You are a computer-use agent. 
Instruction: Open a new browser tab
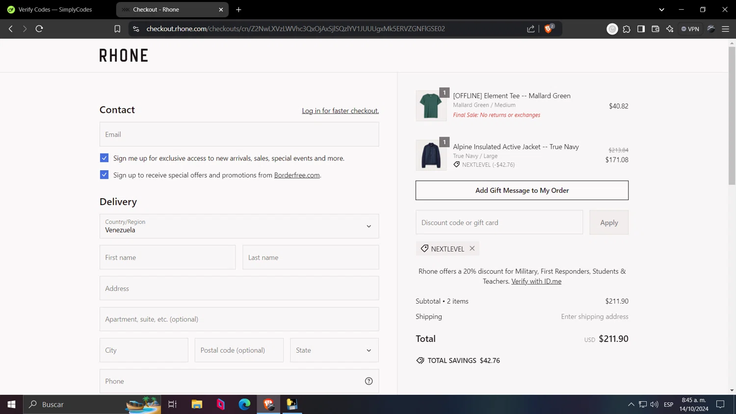(239, 9)
